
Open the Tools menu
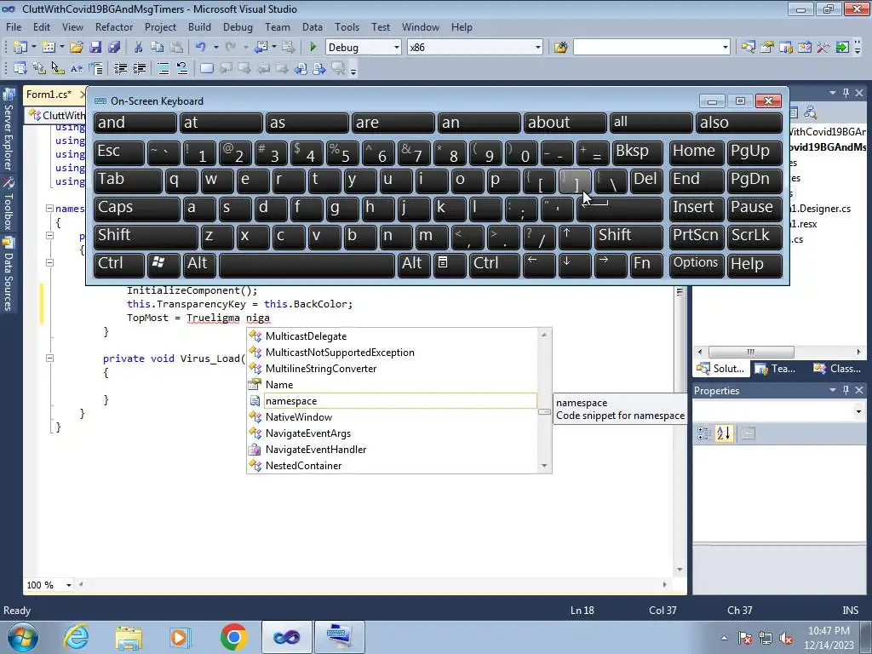[x=347, y=26]
